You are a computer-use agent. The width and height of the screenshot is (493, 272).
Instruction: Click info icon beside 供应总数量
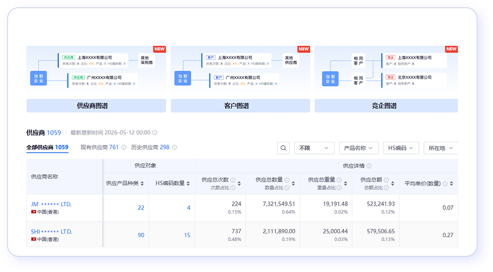click(x=287, y=180)
